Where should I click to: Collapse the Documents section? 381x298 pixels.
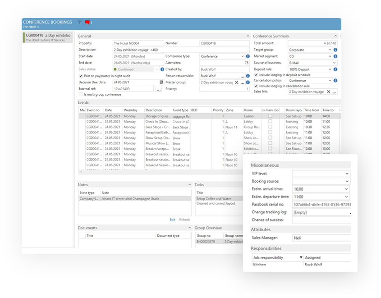point(189,228)
